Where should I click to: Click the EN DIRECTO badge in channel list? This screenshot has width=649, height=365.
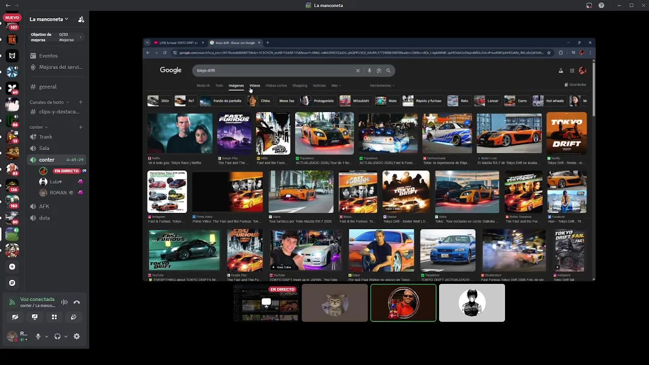coord(66,171)
